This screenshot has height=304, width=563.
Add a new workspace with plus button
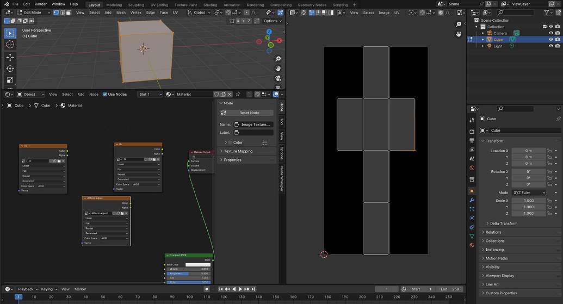coord(354,5)
